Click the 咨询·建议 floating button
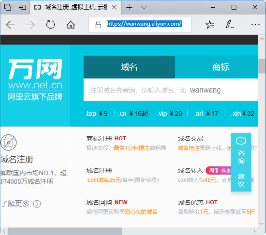Image resolution: width=266 pixels, height=235 pixels. point(241,162)
